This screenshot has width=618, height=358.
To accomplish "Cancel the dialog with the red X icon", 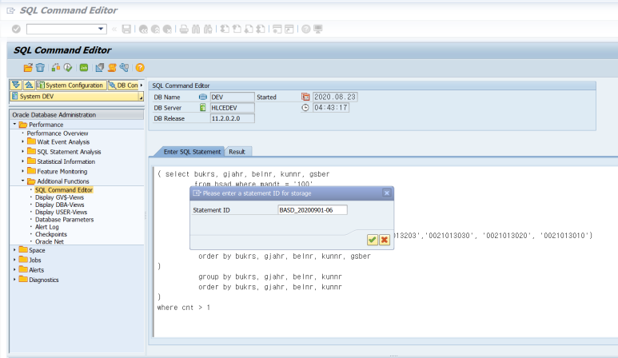I will click(385, 239).
